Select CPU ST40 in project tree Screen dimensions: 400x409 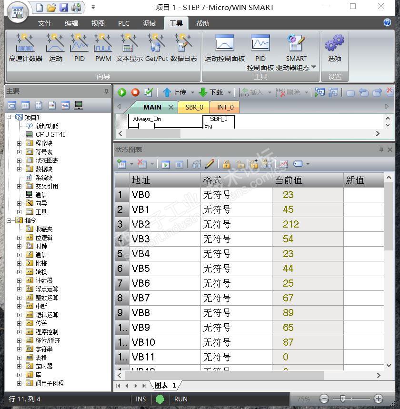tap(50, 134)
